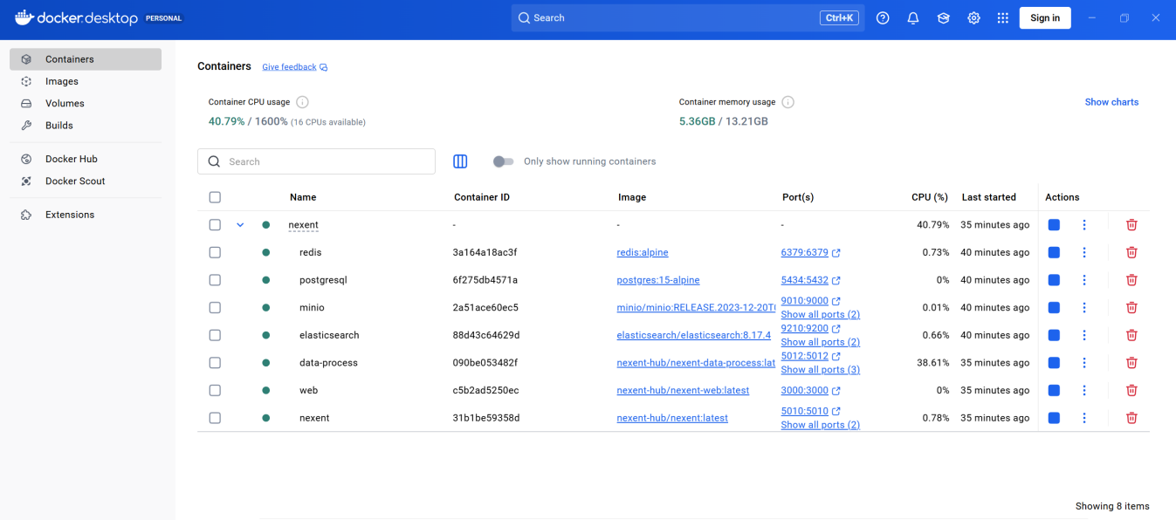Delete the web container
The height and width of the screenshot is (520, 1176).
pos(1131,390)
